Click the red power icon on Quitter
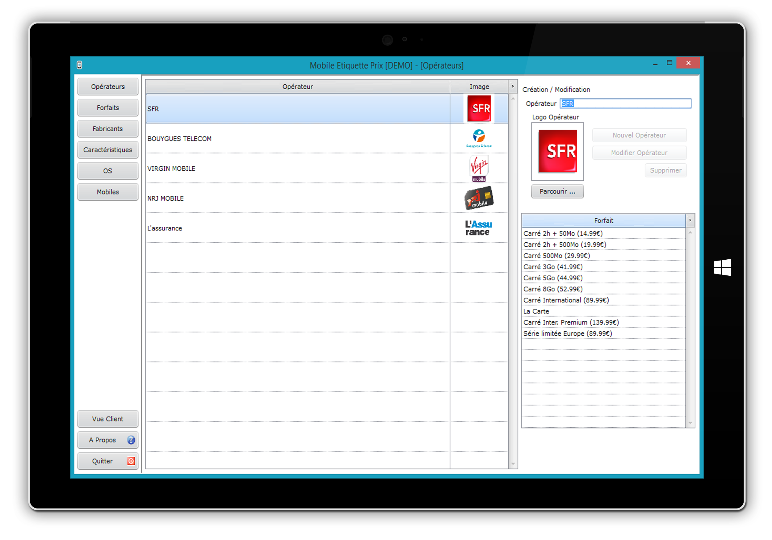The height and width of the screenshot is (540, 772). (x=131, y=461)
